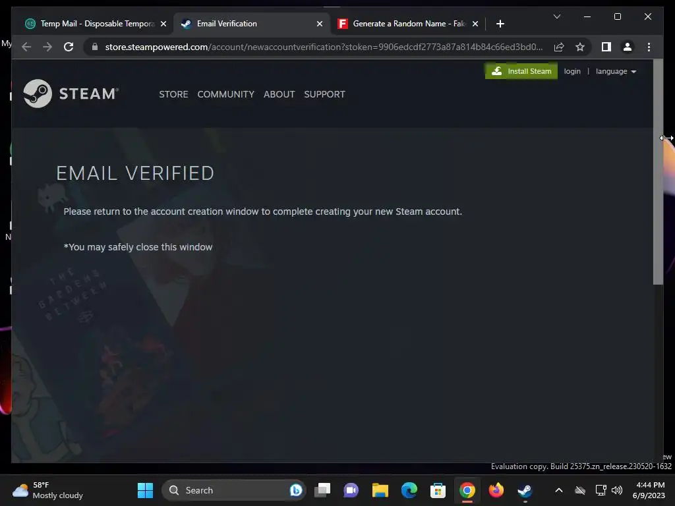The height and width of the screenshot is (506, 675).
Task: Open the Windows Start menu
Action: (x=145, y=490)
